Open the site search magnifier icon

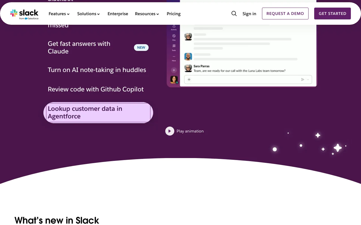tap(234, 13)
